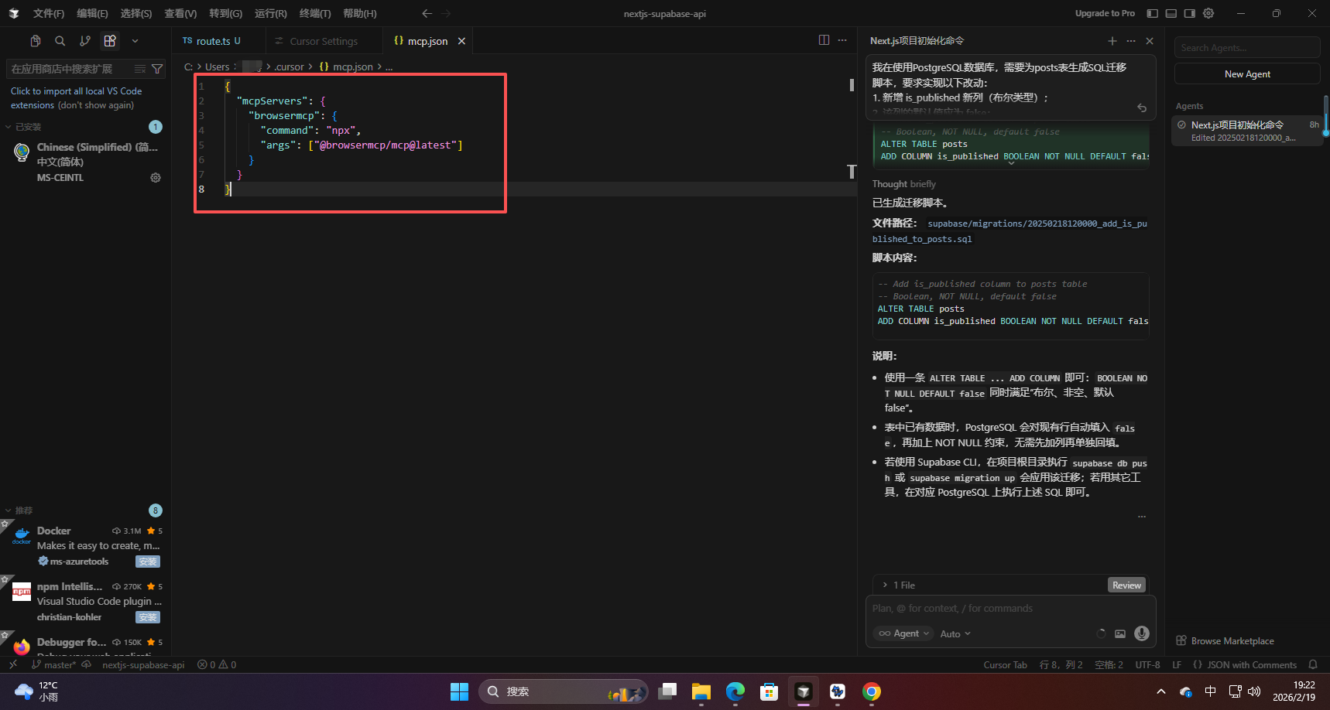1330x710 pixels.
Task: Open editor more actions menu
Action: (x=842, y=40)
